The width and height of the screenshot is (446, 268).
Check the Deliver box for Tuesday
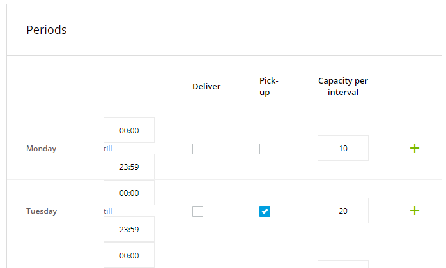pyautogui.click(x=198, y=212)
